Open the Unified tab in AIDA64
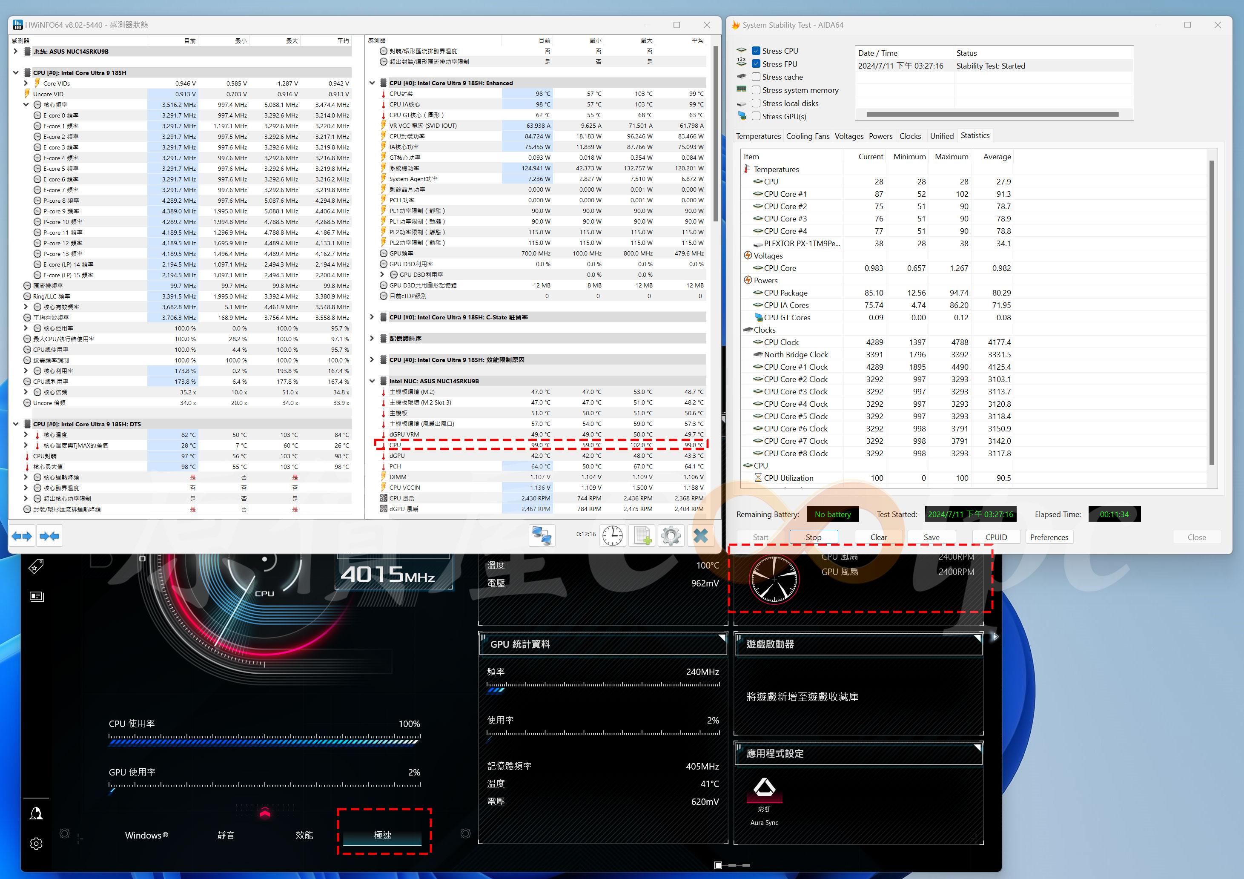 pos(942,136)
